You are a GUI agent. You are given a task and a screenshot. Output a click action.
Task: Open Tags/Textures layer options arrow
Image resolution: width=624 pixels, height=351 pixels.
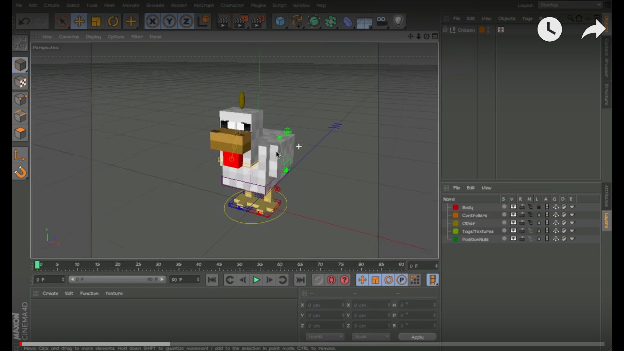pyautogui.click(x=572, y=231)
